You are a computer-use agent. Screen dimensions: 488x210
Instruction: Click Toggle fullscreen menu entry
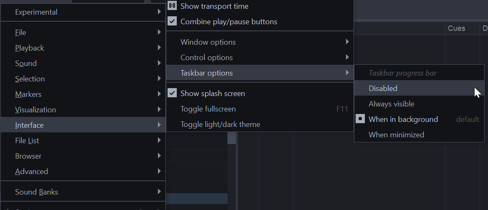pyautogui.click(x=208, y=109)
